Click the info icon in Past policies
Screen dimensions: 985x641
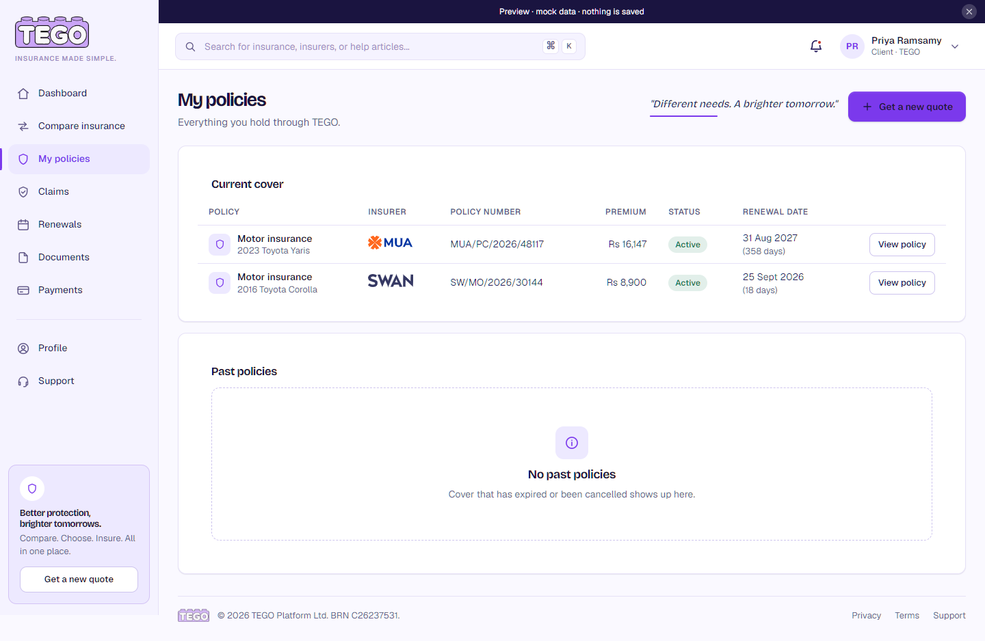(572, 443)
